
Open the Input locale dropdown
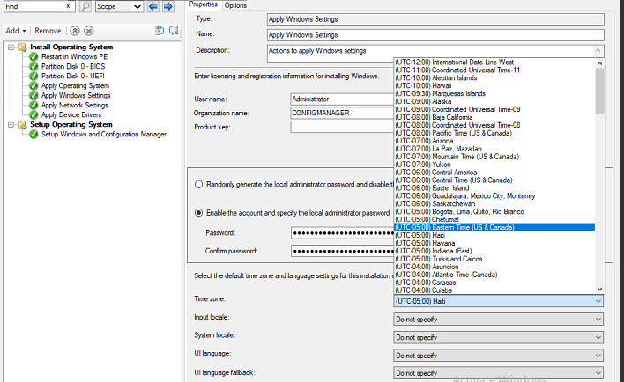(498, 318)
